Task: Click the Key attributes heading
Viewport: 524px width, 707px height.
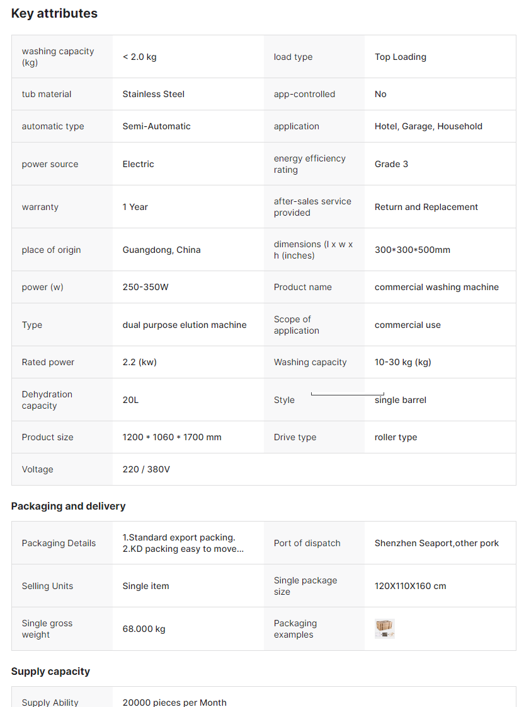Action: 54,13
